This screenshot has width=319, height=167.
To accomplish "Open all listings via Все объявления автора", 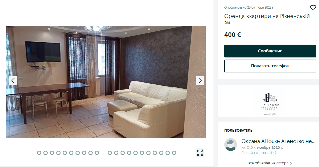I will (x=268, y=163).
